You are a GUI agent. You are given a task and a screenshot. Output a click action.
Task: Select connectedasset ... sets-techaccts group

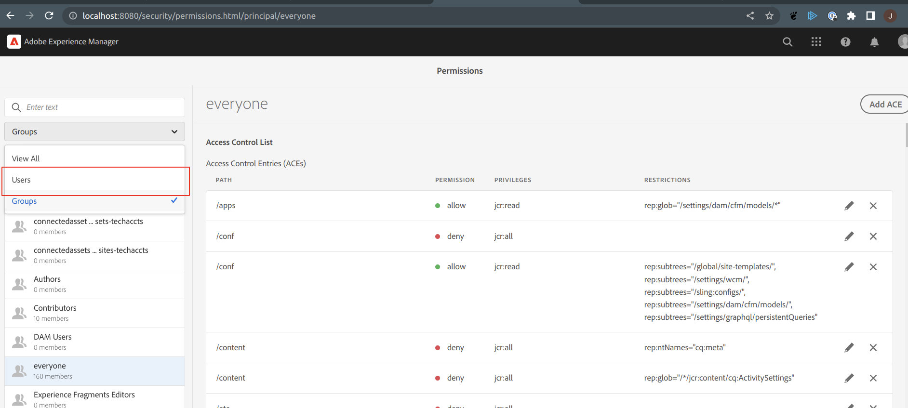coord(95,226)
